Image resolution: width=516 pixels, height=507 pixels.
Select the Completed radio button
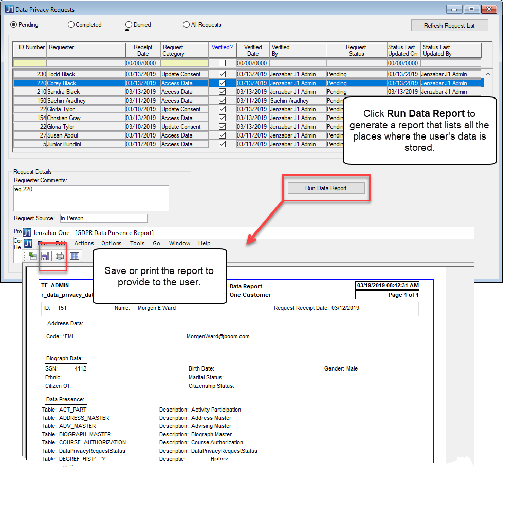point(71,25)
